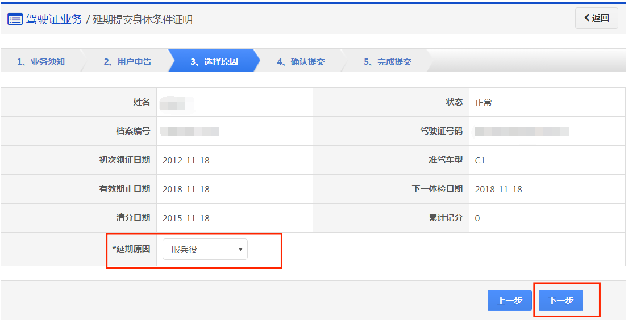The width and height of the screenshot is (628, 323).
Task: Click the 初次领证日期 value 2012-11-18
Action: tap(186, 161)
